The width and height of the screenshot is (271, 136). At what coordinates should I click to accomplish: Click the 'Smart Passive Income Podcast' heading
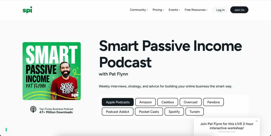(170, 54)
